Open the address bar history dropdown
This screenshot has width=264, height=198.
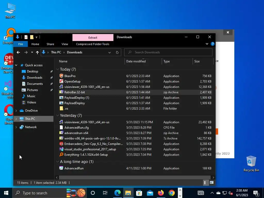109,52
